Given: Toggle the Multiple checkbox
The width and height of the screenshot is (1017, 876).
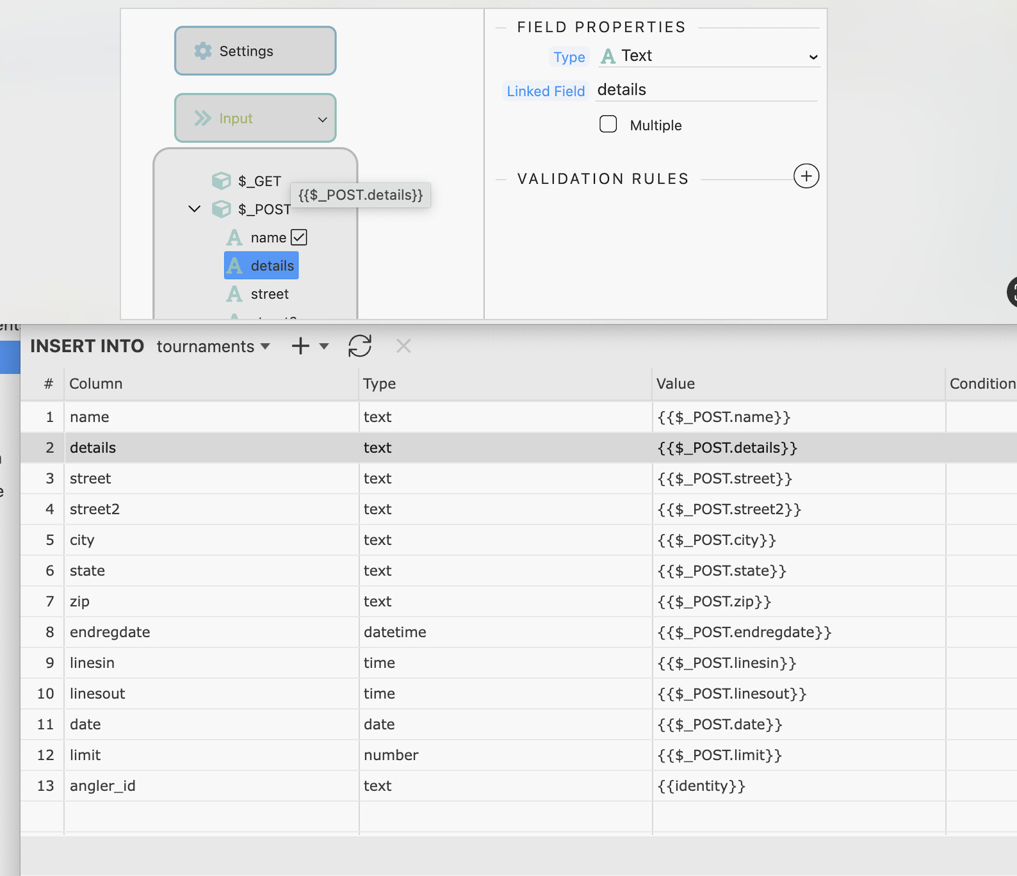Looking at the screenshot, I should [x=608, y=124].
